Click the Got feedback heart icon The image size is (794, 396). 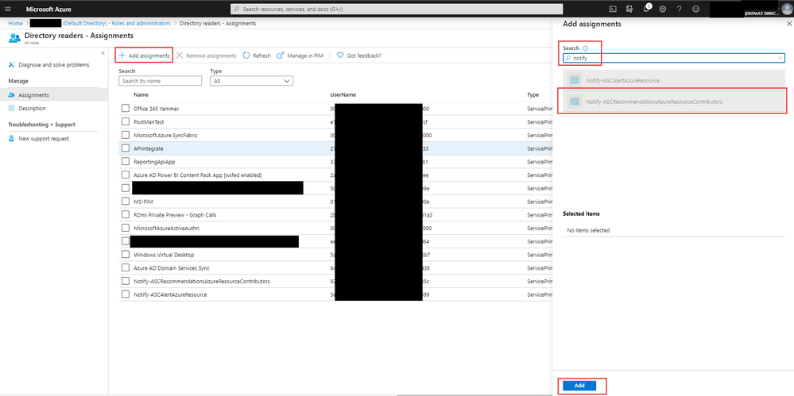[340, 55]
